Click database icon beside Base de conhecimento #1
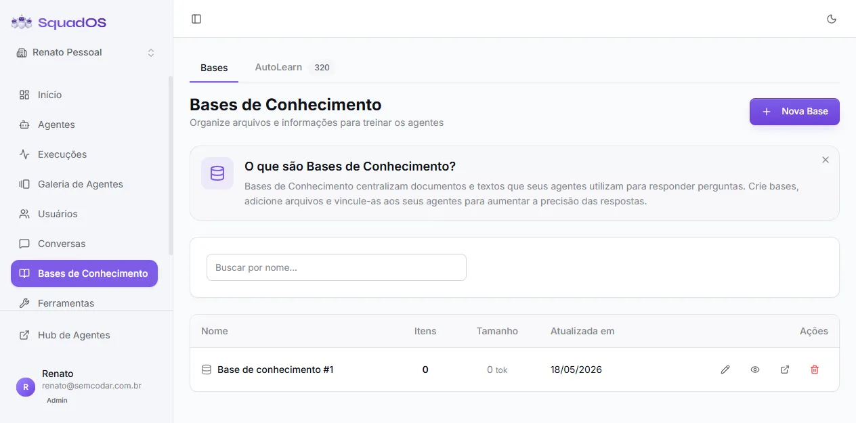The image size is (856, 423). coord(207,370)
